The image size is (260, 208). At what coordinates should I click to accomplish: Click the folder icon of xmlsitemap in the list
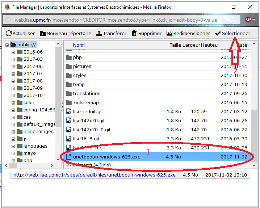pyautogui.click(x=69, y=102)
